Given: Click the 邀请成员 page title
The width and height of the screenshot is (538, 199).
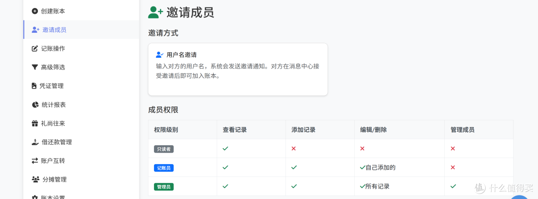Looking at the screenshot, I should [x=190, y=12].
